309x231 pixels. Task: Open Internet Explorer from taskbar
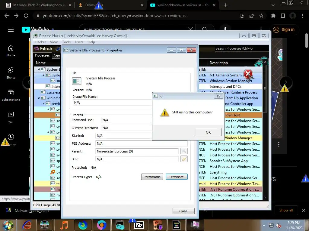[27, 225]
